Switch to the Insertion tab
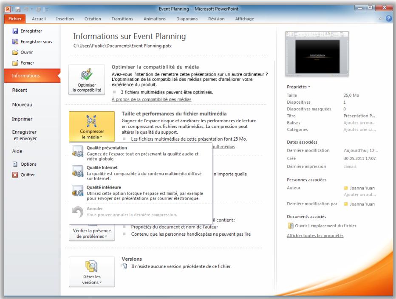 pos(65,19)
